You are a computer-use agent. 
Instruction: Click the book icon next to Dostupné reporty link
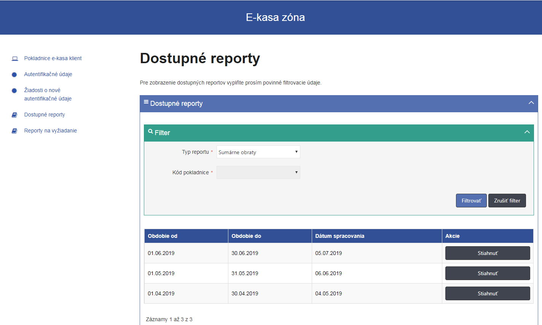tap(14, 115)
